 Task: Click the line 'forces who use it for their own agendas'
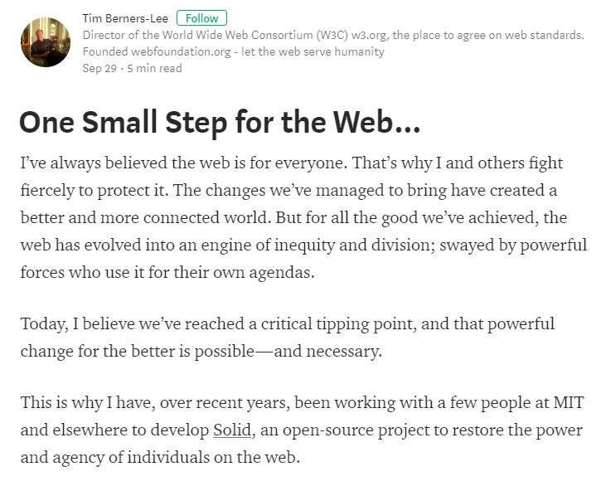click(x=167, y=273)
